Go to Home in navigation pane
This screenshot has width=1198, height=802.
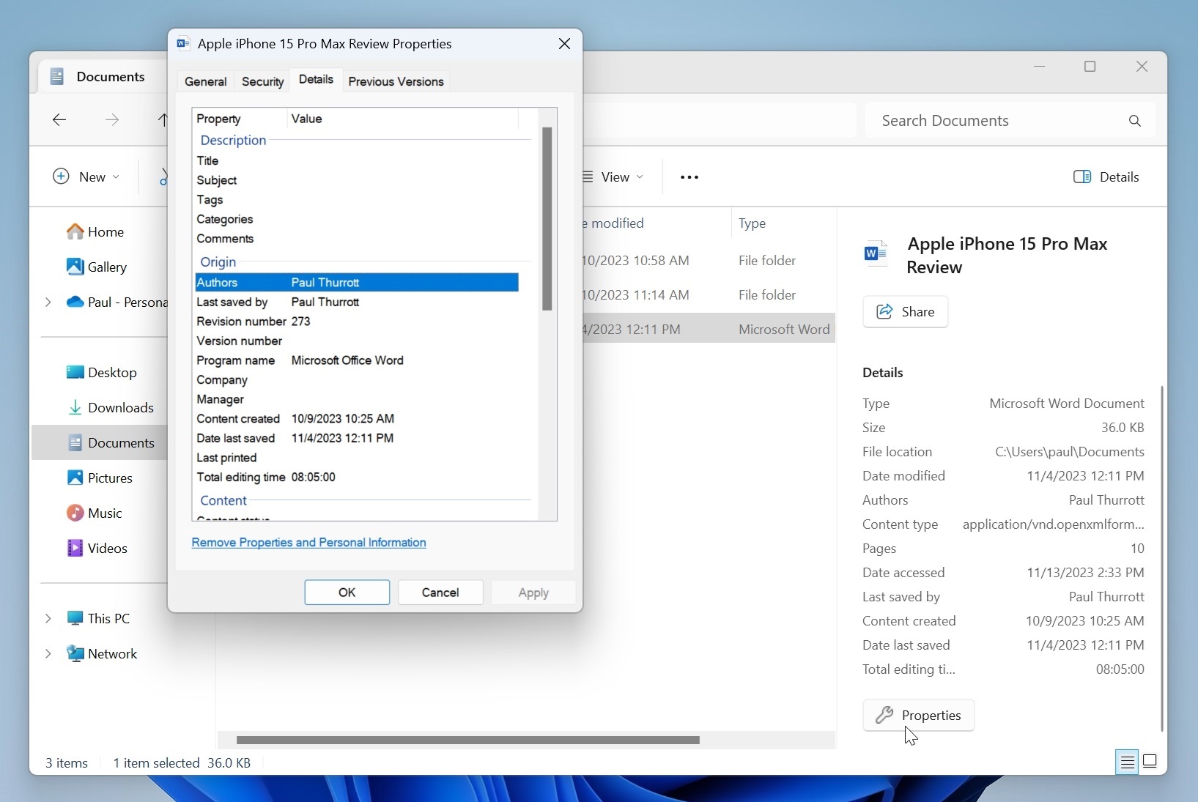click(105, 232)
